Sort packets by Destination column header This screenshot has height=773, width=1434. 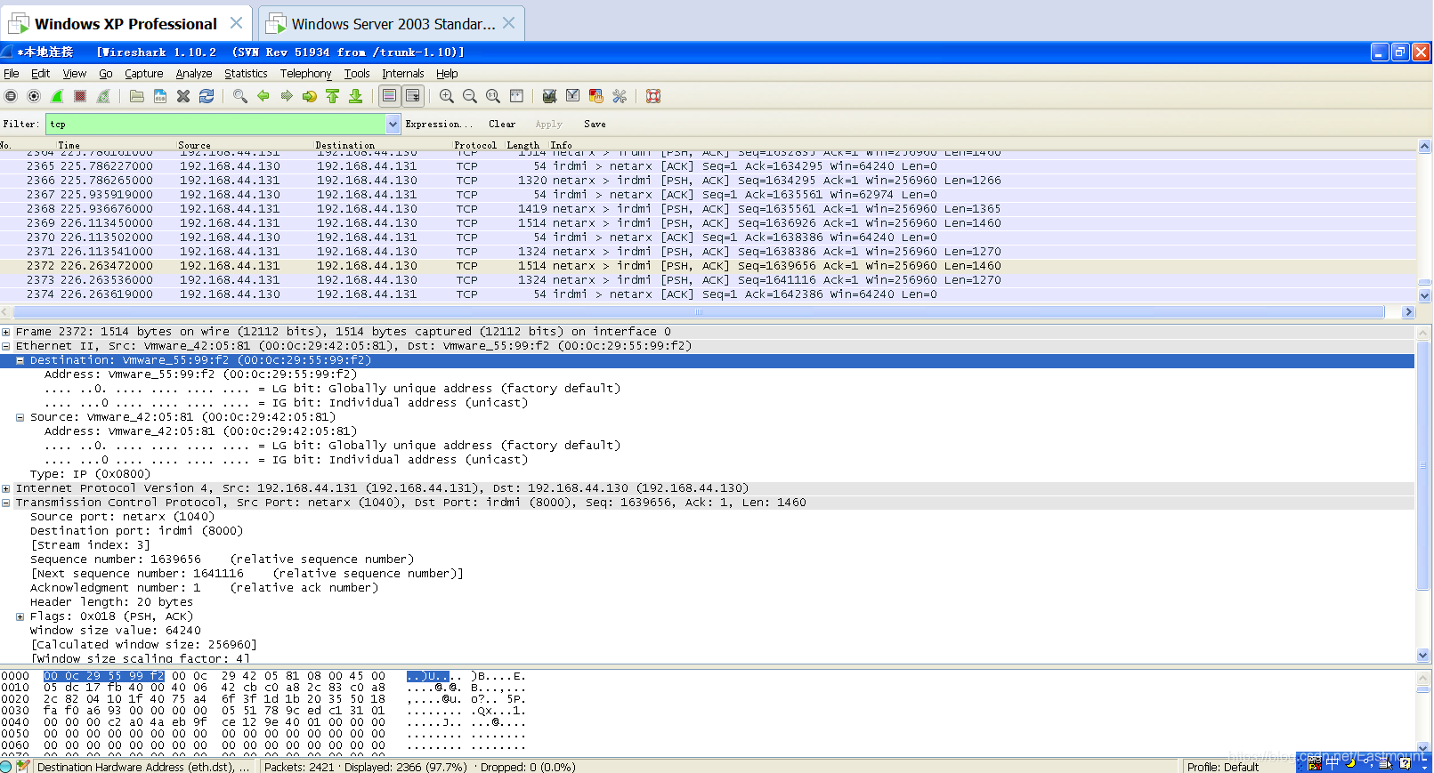tap(344, 145)
